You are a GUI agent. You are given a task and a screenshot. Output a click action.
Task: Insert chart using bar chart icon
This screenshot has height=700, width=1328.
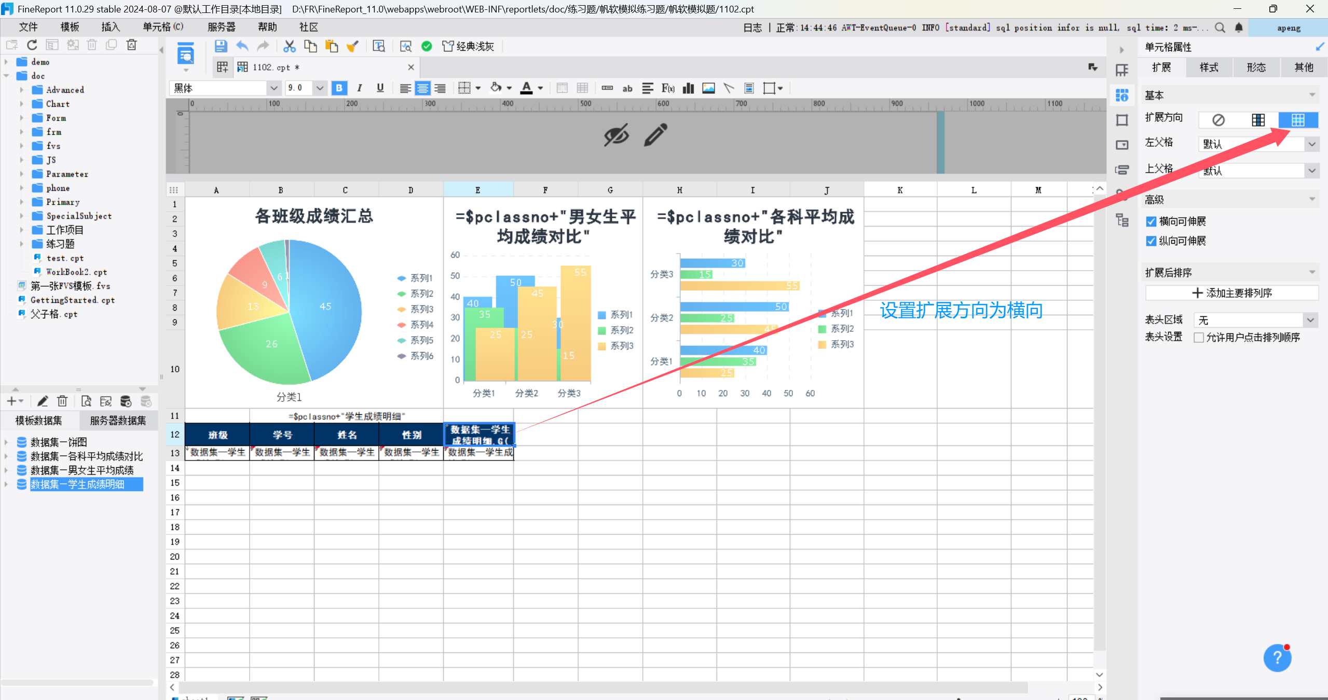click(x=688, y=88)
